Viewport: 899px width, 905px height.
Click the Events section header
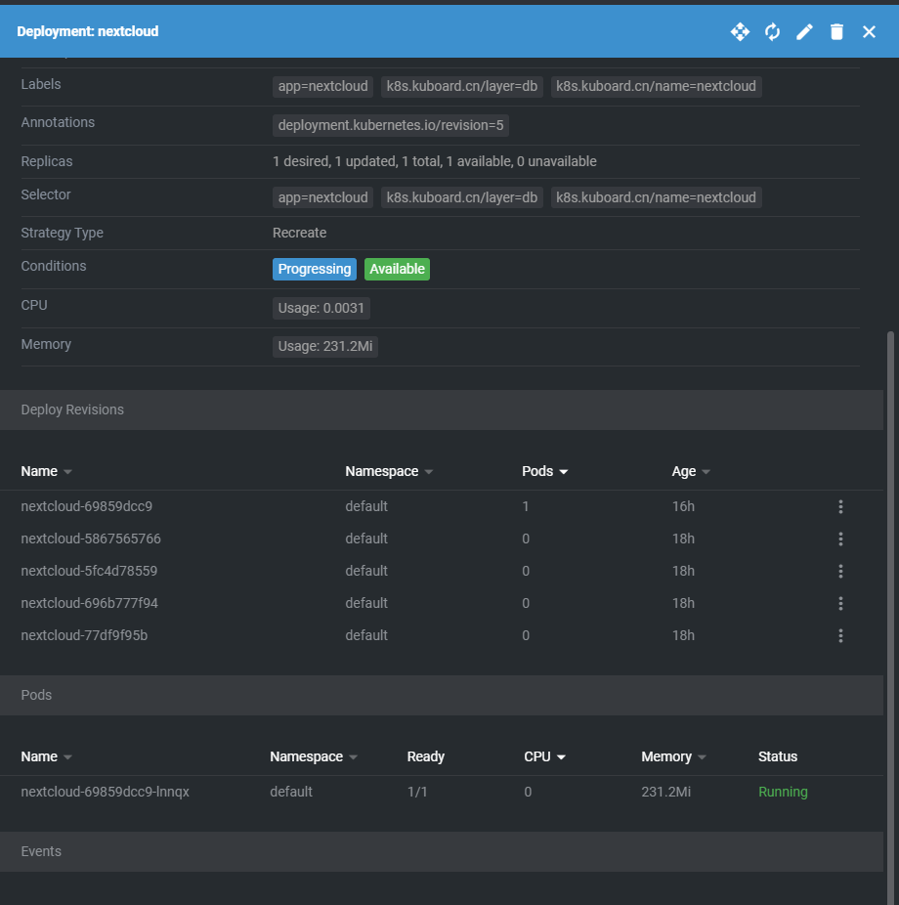pos(442,851)
